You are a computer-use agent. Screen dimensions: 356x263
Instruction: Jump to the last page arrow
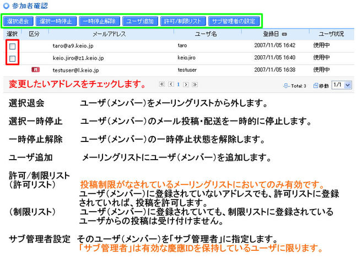(195, 85)
